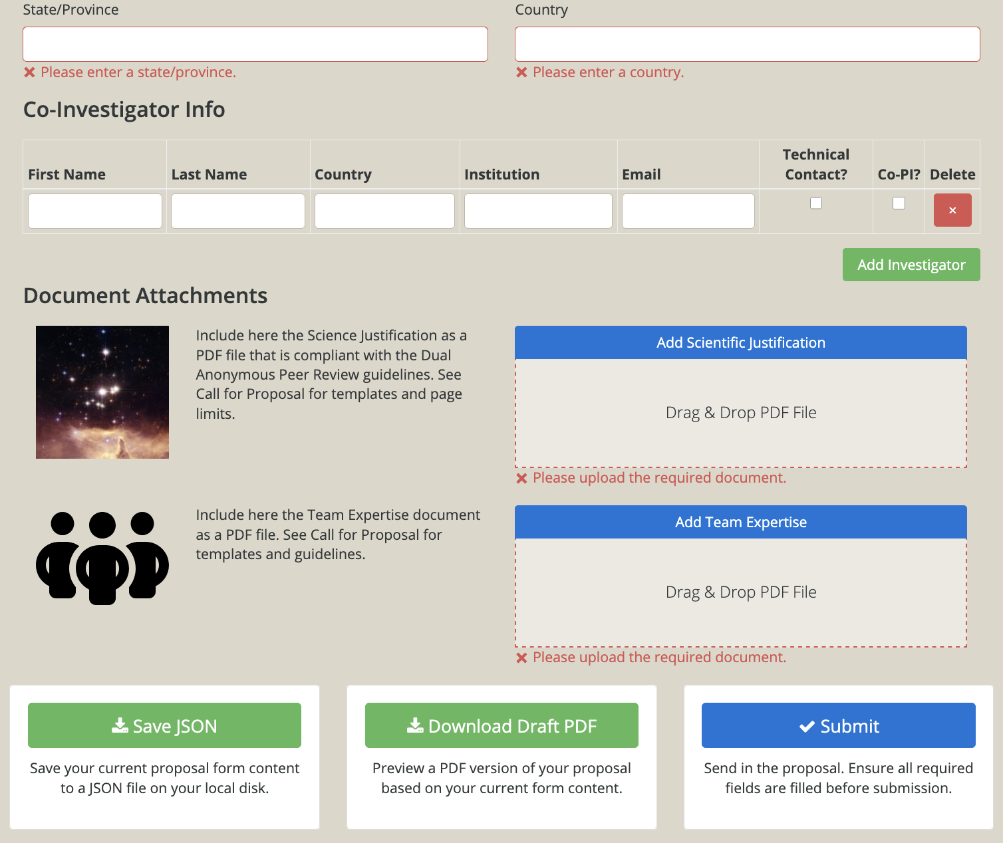Click the team of people icon
This screenshot has width=1003, height=843.
pyautogui.click(x=102, y=558)
